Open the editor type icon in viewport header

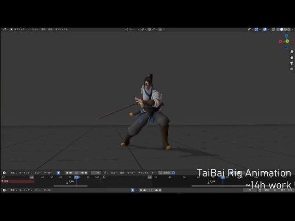[x=5, y=29]
